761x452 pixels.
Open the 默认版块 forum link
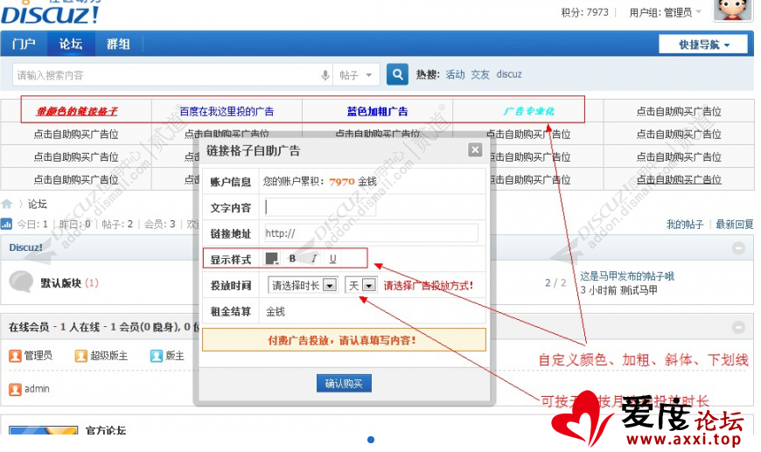coord(60,282)
